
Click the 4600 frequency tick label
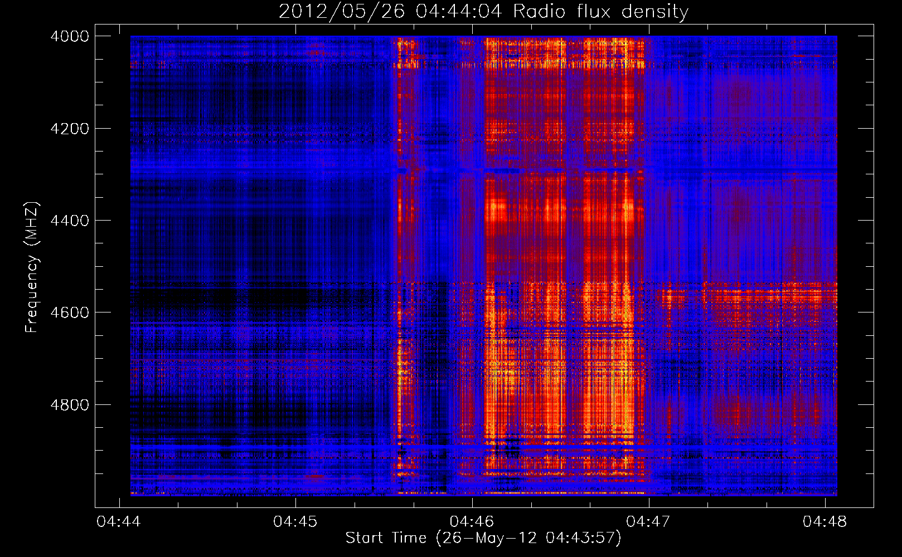[x=70, y=312]
